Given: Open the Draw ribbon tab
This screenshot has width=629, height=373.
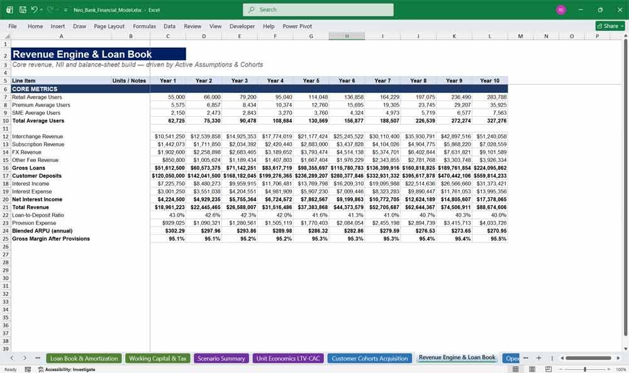Looking at the screenshot, I should point(79,26).
